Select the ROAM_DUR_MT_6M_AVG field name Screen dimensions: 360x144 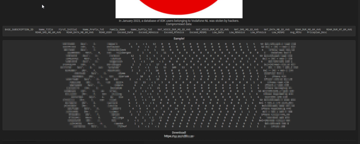click(339, 29)
